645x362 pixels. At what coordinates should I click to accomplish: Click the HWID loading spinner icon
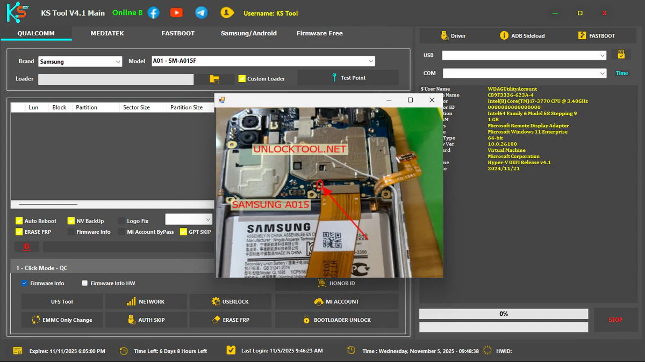(x=487, y=351)
